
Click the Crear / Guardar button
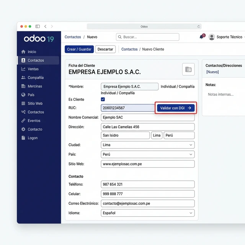(x=79, y=49)
